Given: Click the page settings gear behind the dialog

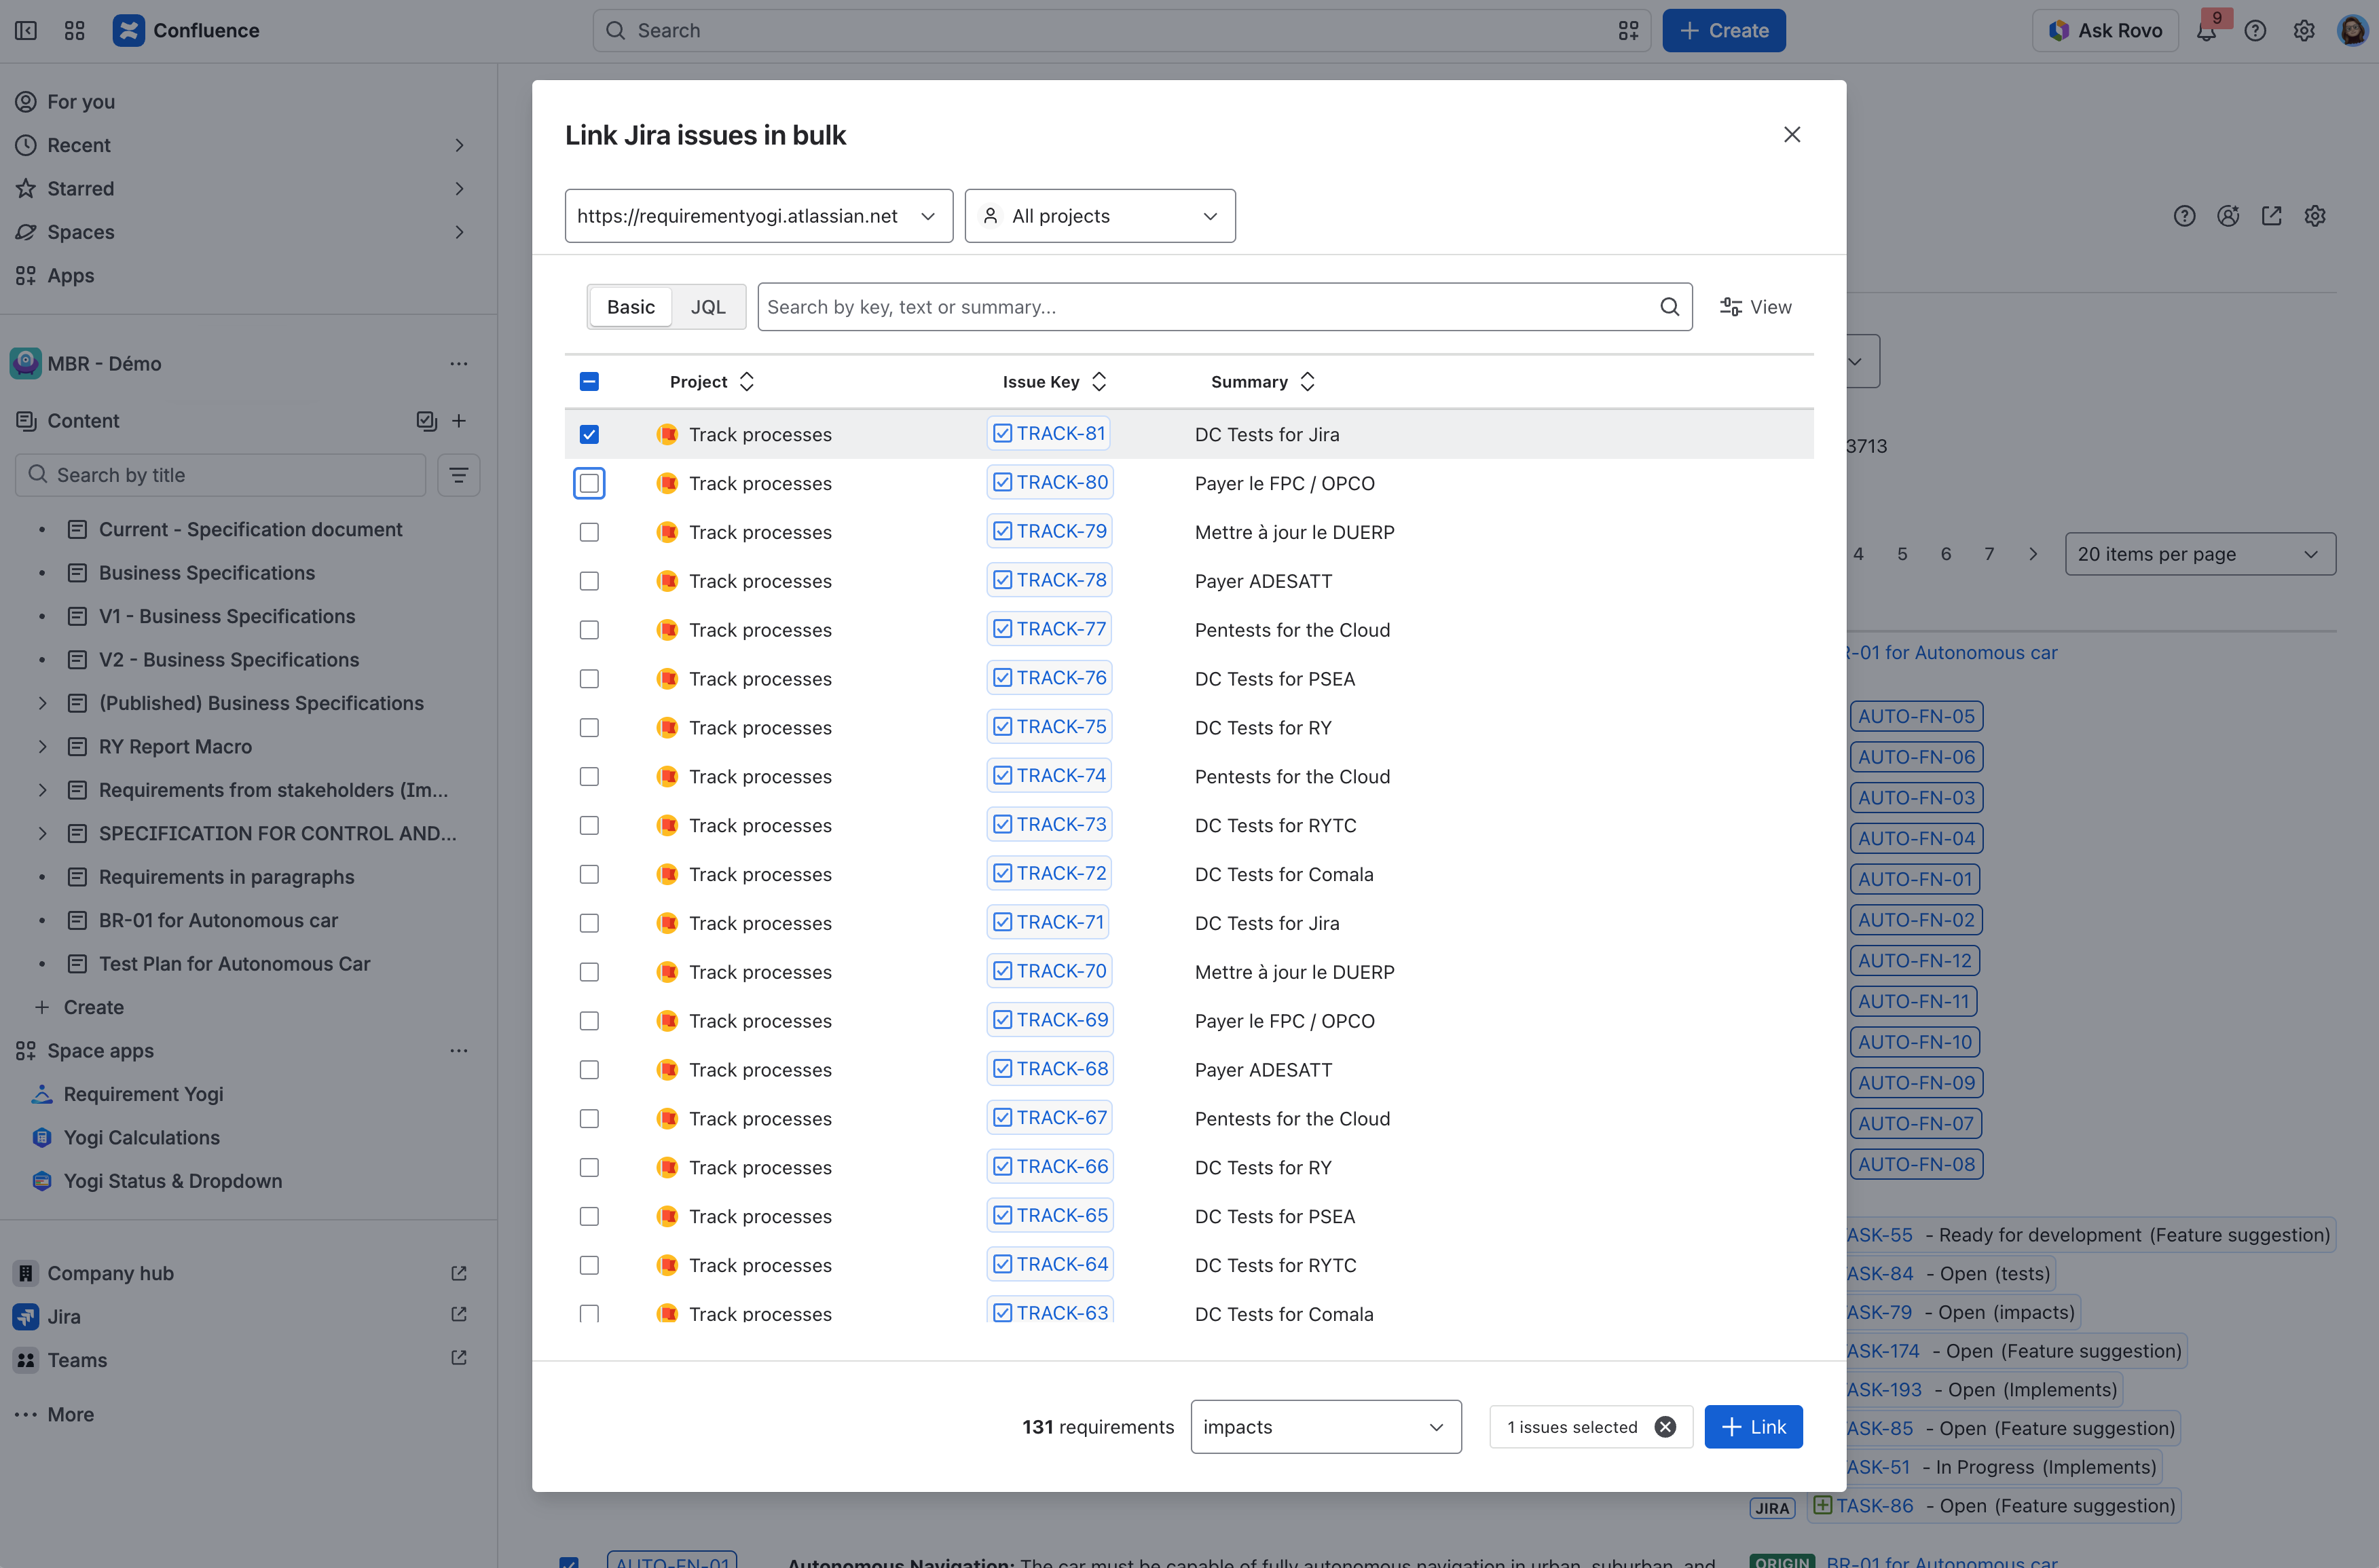Looking at the screenshot, I should tap(2315, 216).
